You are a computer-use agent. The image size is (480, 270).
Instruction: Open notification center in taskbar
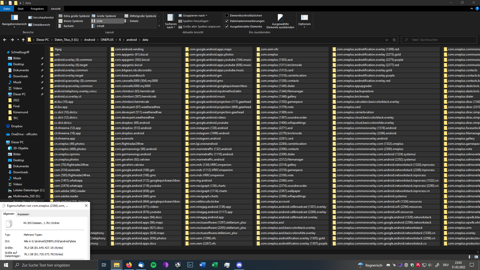pos(472,265)
